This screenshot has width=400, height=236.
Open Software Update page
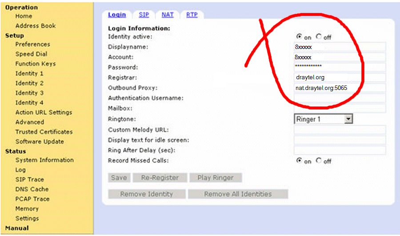click(x=40, y=142)
